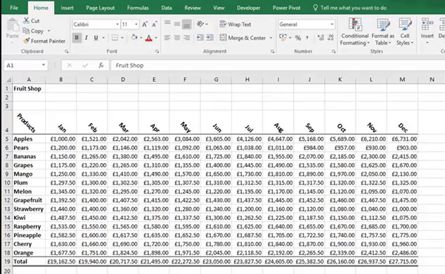Toggle Bold formatting
Viewport: 445px width, 274px height.
click(x=77, y=38)
